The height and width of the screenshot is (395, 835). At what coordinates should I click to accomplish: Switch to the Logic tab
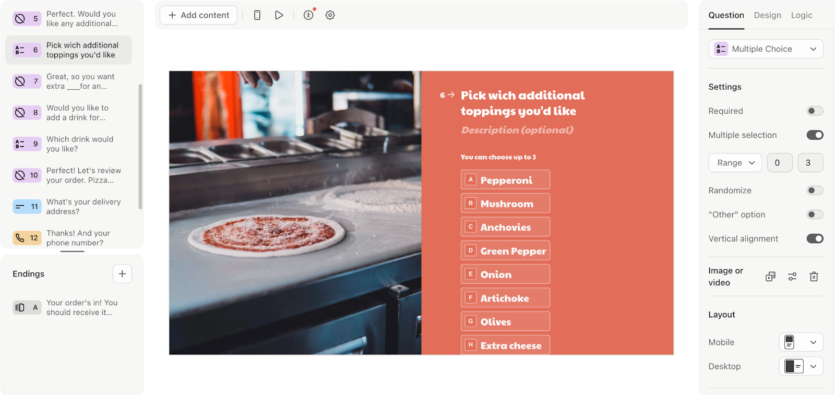click(x=802, y=15)
